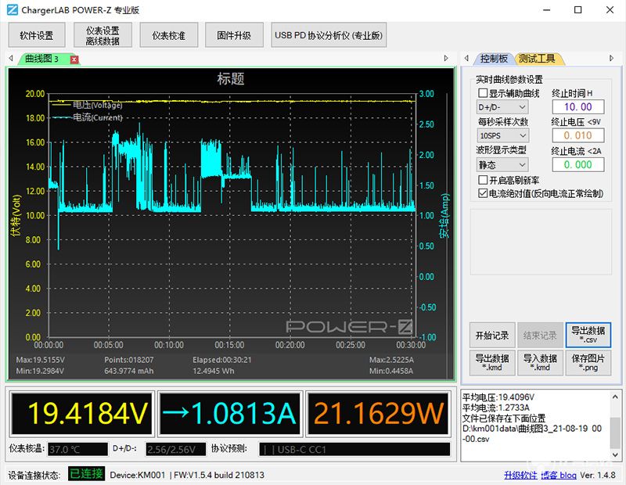This screenshot has width=626, height=485.
Task: Switch to the 控制板 tab
Action: coord(494,59)
